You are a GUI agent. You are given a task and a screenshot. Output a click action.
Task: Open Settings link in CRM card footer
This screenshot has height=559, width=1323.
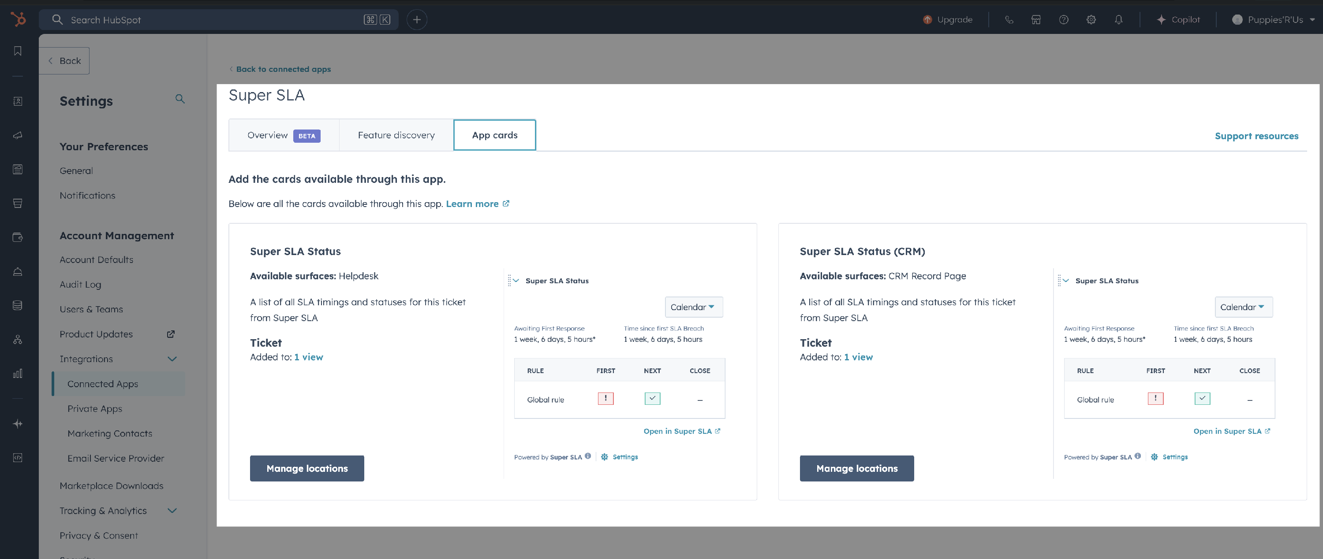[1170, 456]
